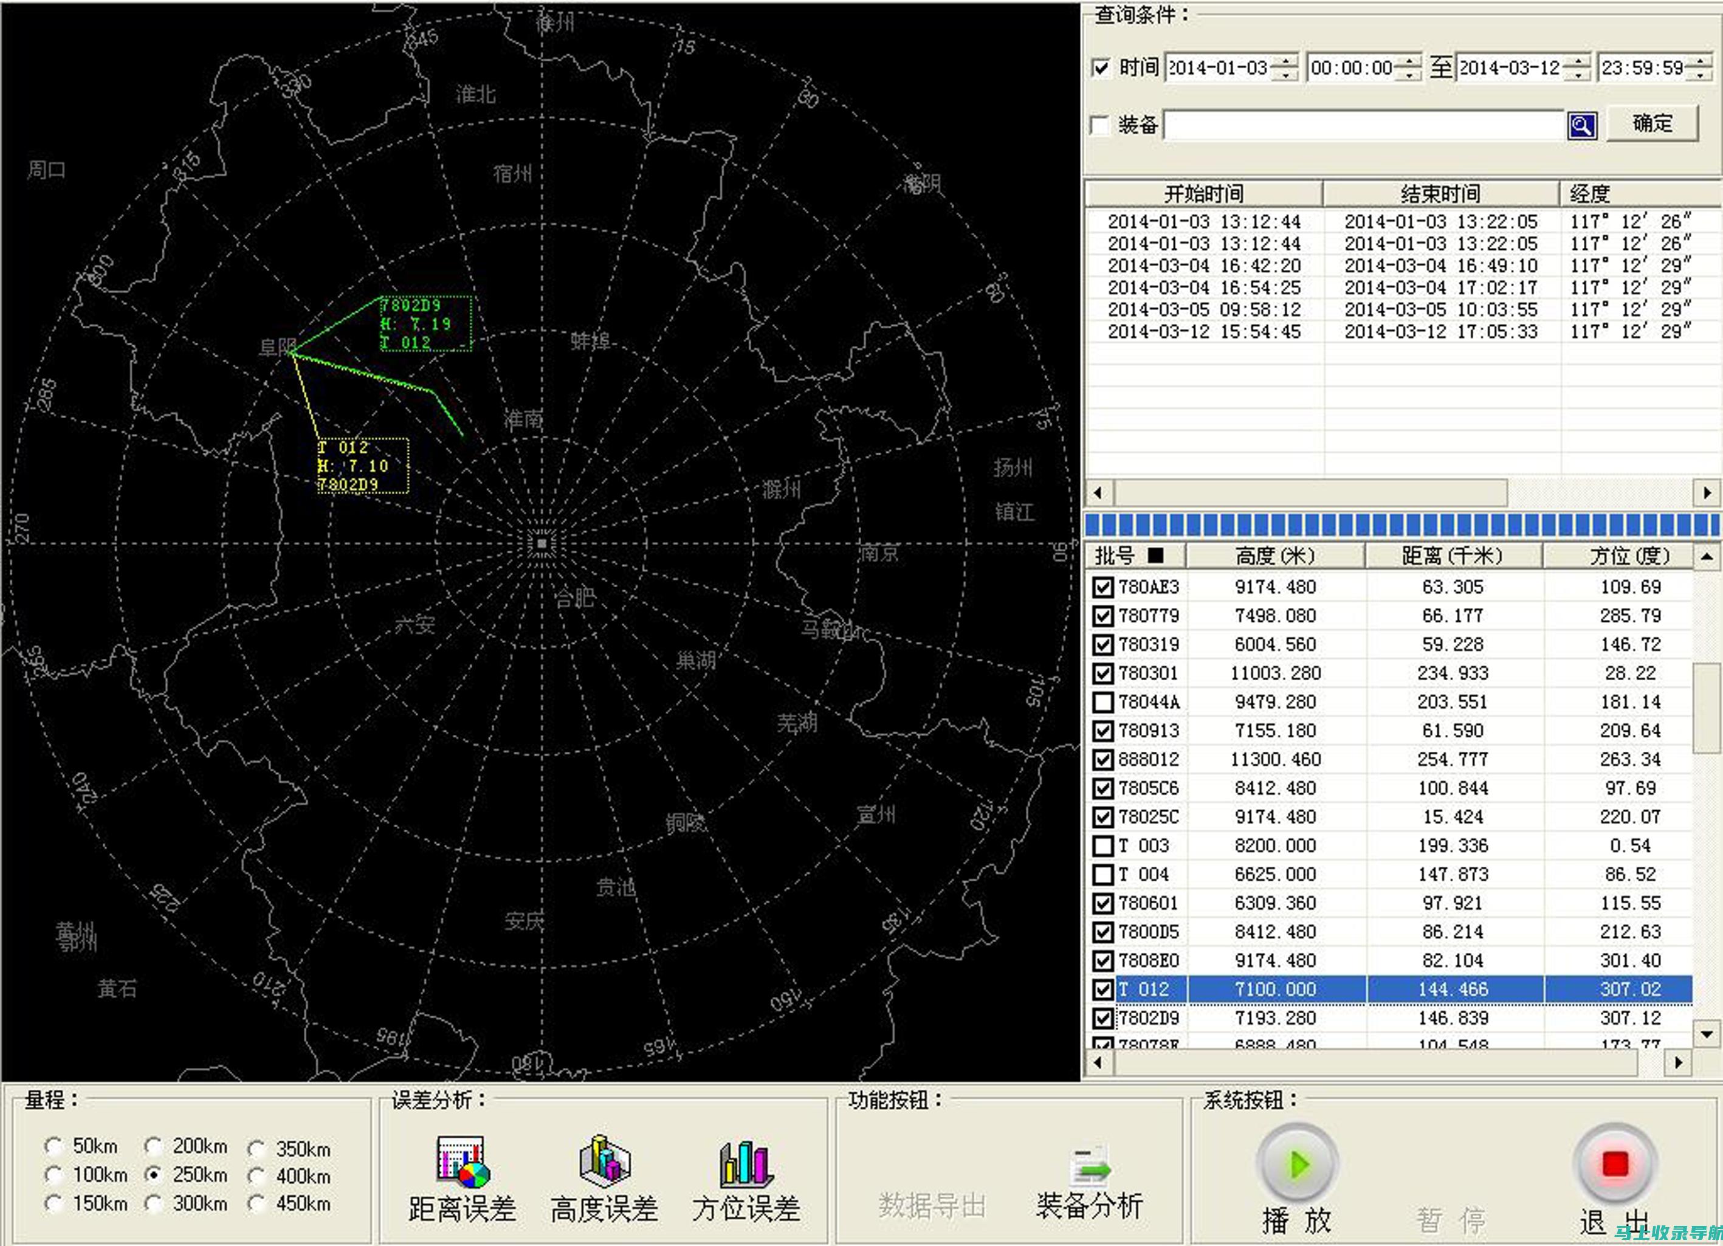Click the 数据导出 data export button

932,1206
